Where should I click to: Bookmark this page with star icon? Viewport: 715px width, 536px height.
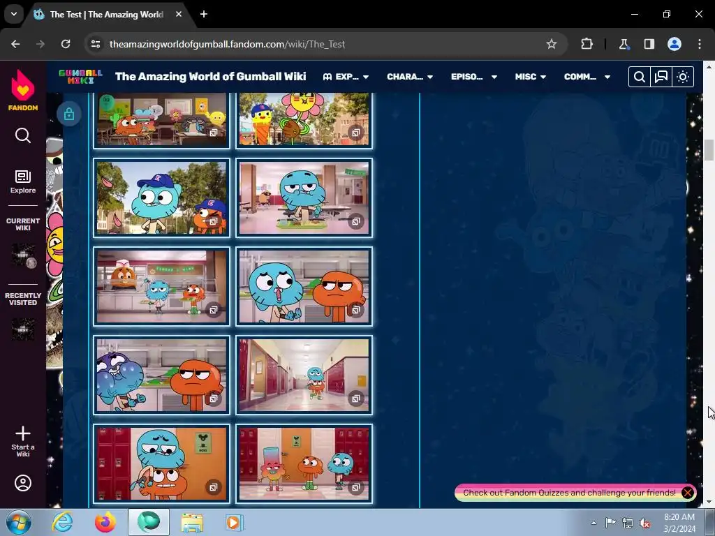click(x=552, y=44)
